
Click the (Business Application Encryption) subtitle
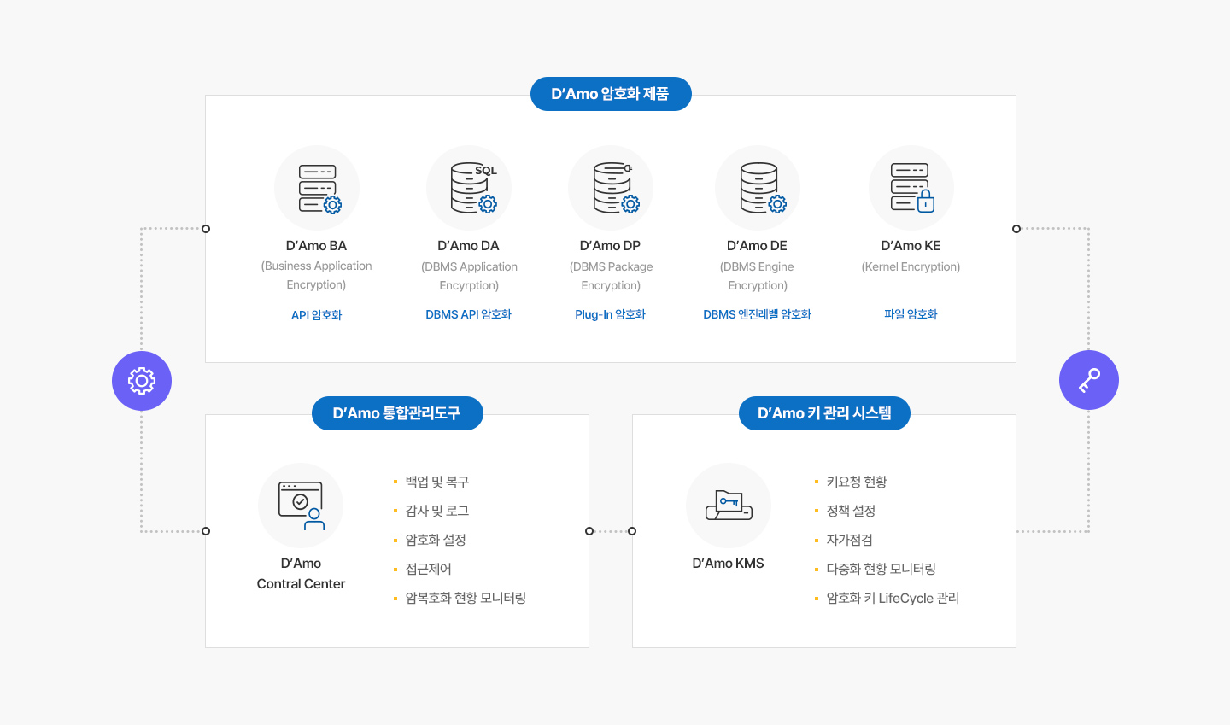click(x=316, y=276)
